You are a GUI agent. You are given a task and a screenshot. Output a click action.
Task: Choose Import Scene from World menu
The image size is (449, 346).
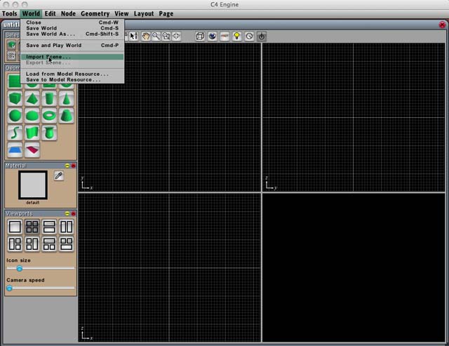pyautogui.click(x=48, y=57)
